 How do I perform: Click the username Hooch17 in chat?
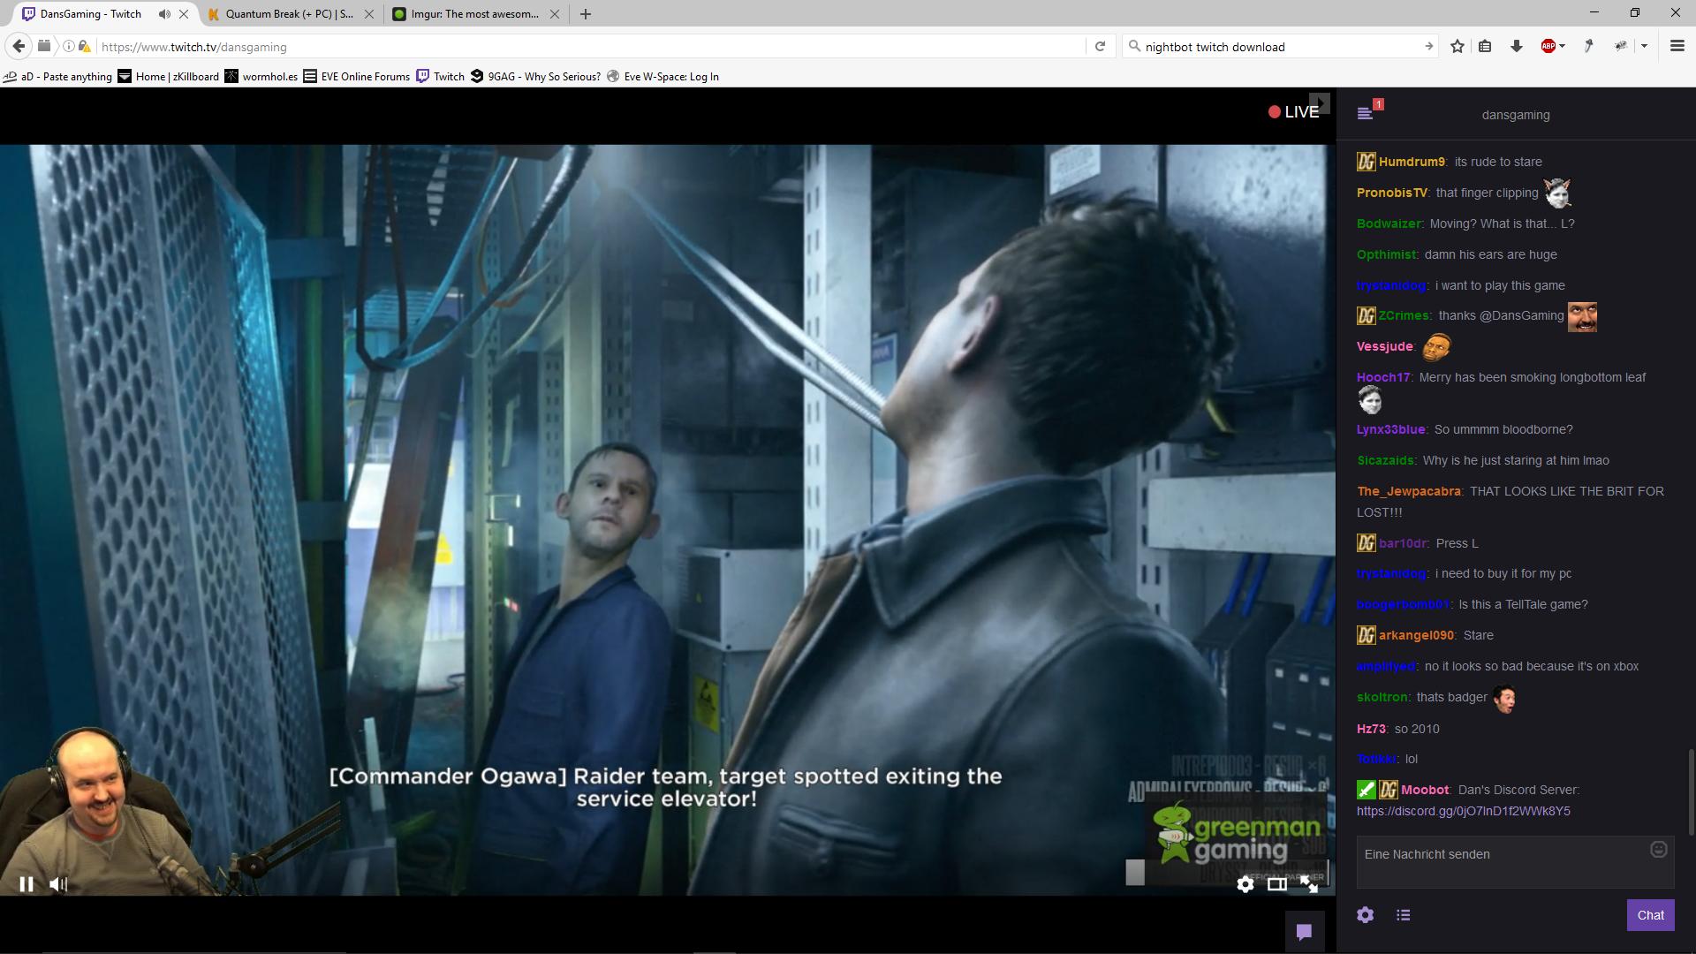tap(1383, 377)
